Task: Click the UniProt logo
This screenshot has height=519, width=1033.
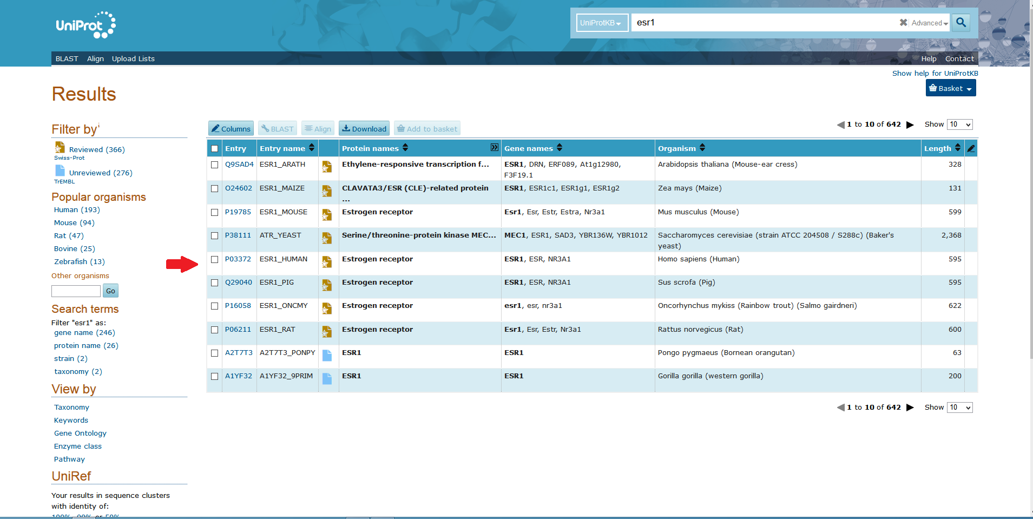Action: point(85,25)
